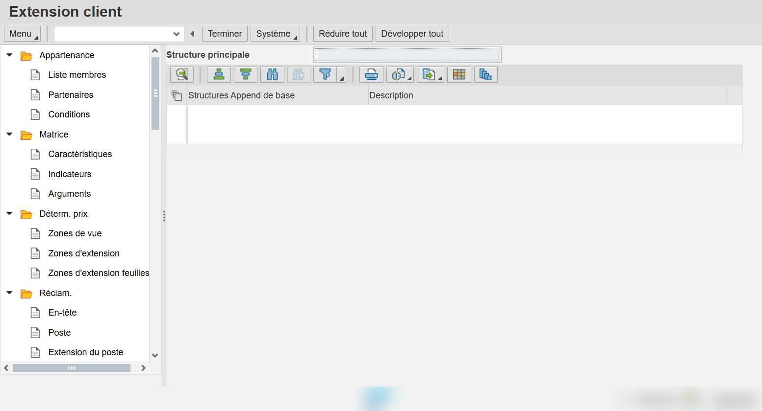Select Caractéristiques tree item
762x411 pixels.
click(80, 154)
